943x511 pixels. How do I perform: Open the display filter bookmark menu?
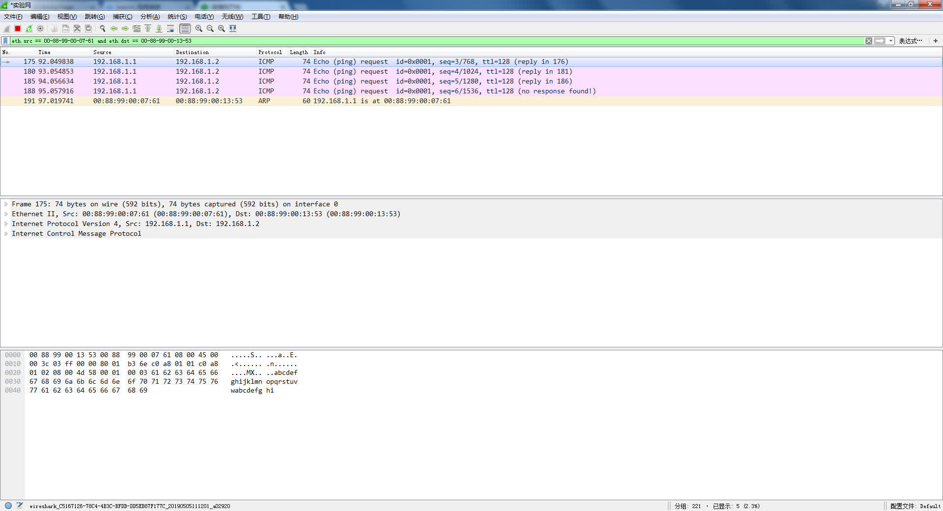tap(5, 41)
